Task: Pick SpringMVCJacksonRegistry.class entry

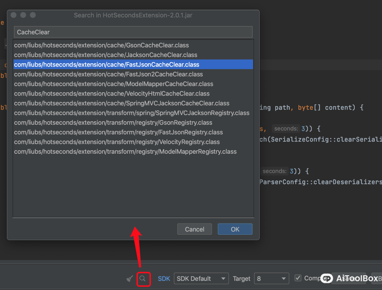Action: pos(132,113)
